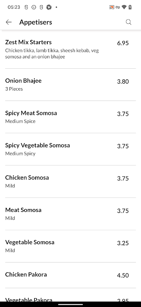
Task: Select Zest Mix Starters item
Action: [x=70, y=50]
